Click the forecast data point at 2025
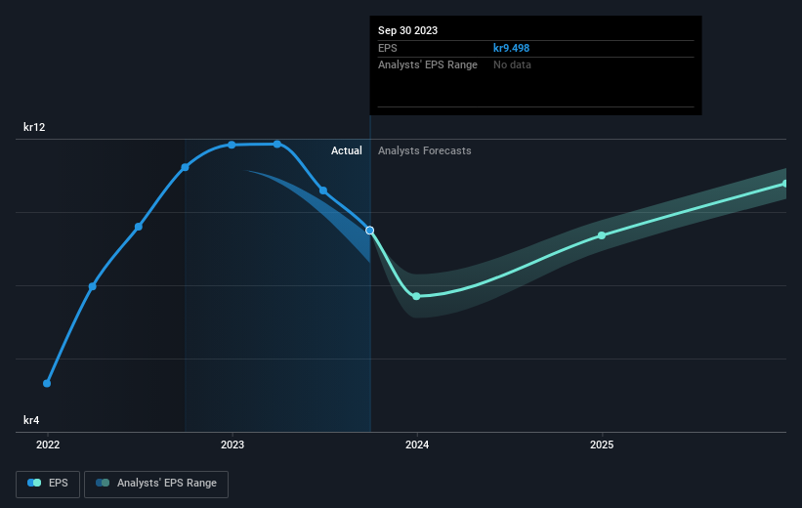Viewport: 802px width, 508px height. [602, 235]
